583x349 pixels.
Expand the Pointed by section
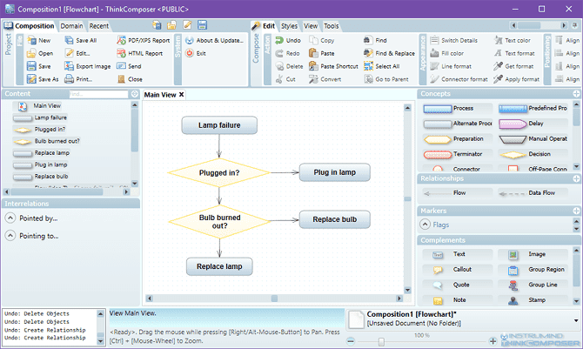(x=10, y=218)
